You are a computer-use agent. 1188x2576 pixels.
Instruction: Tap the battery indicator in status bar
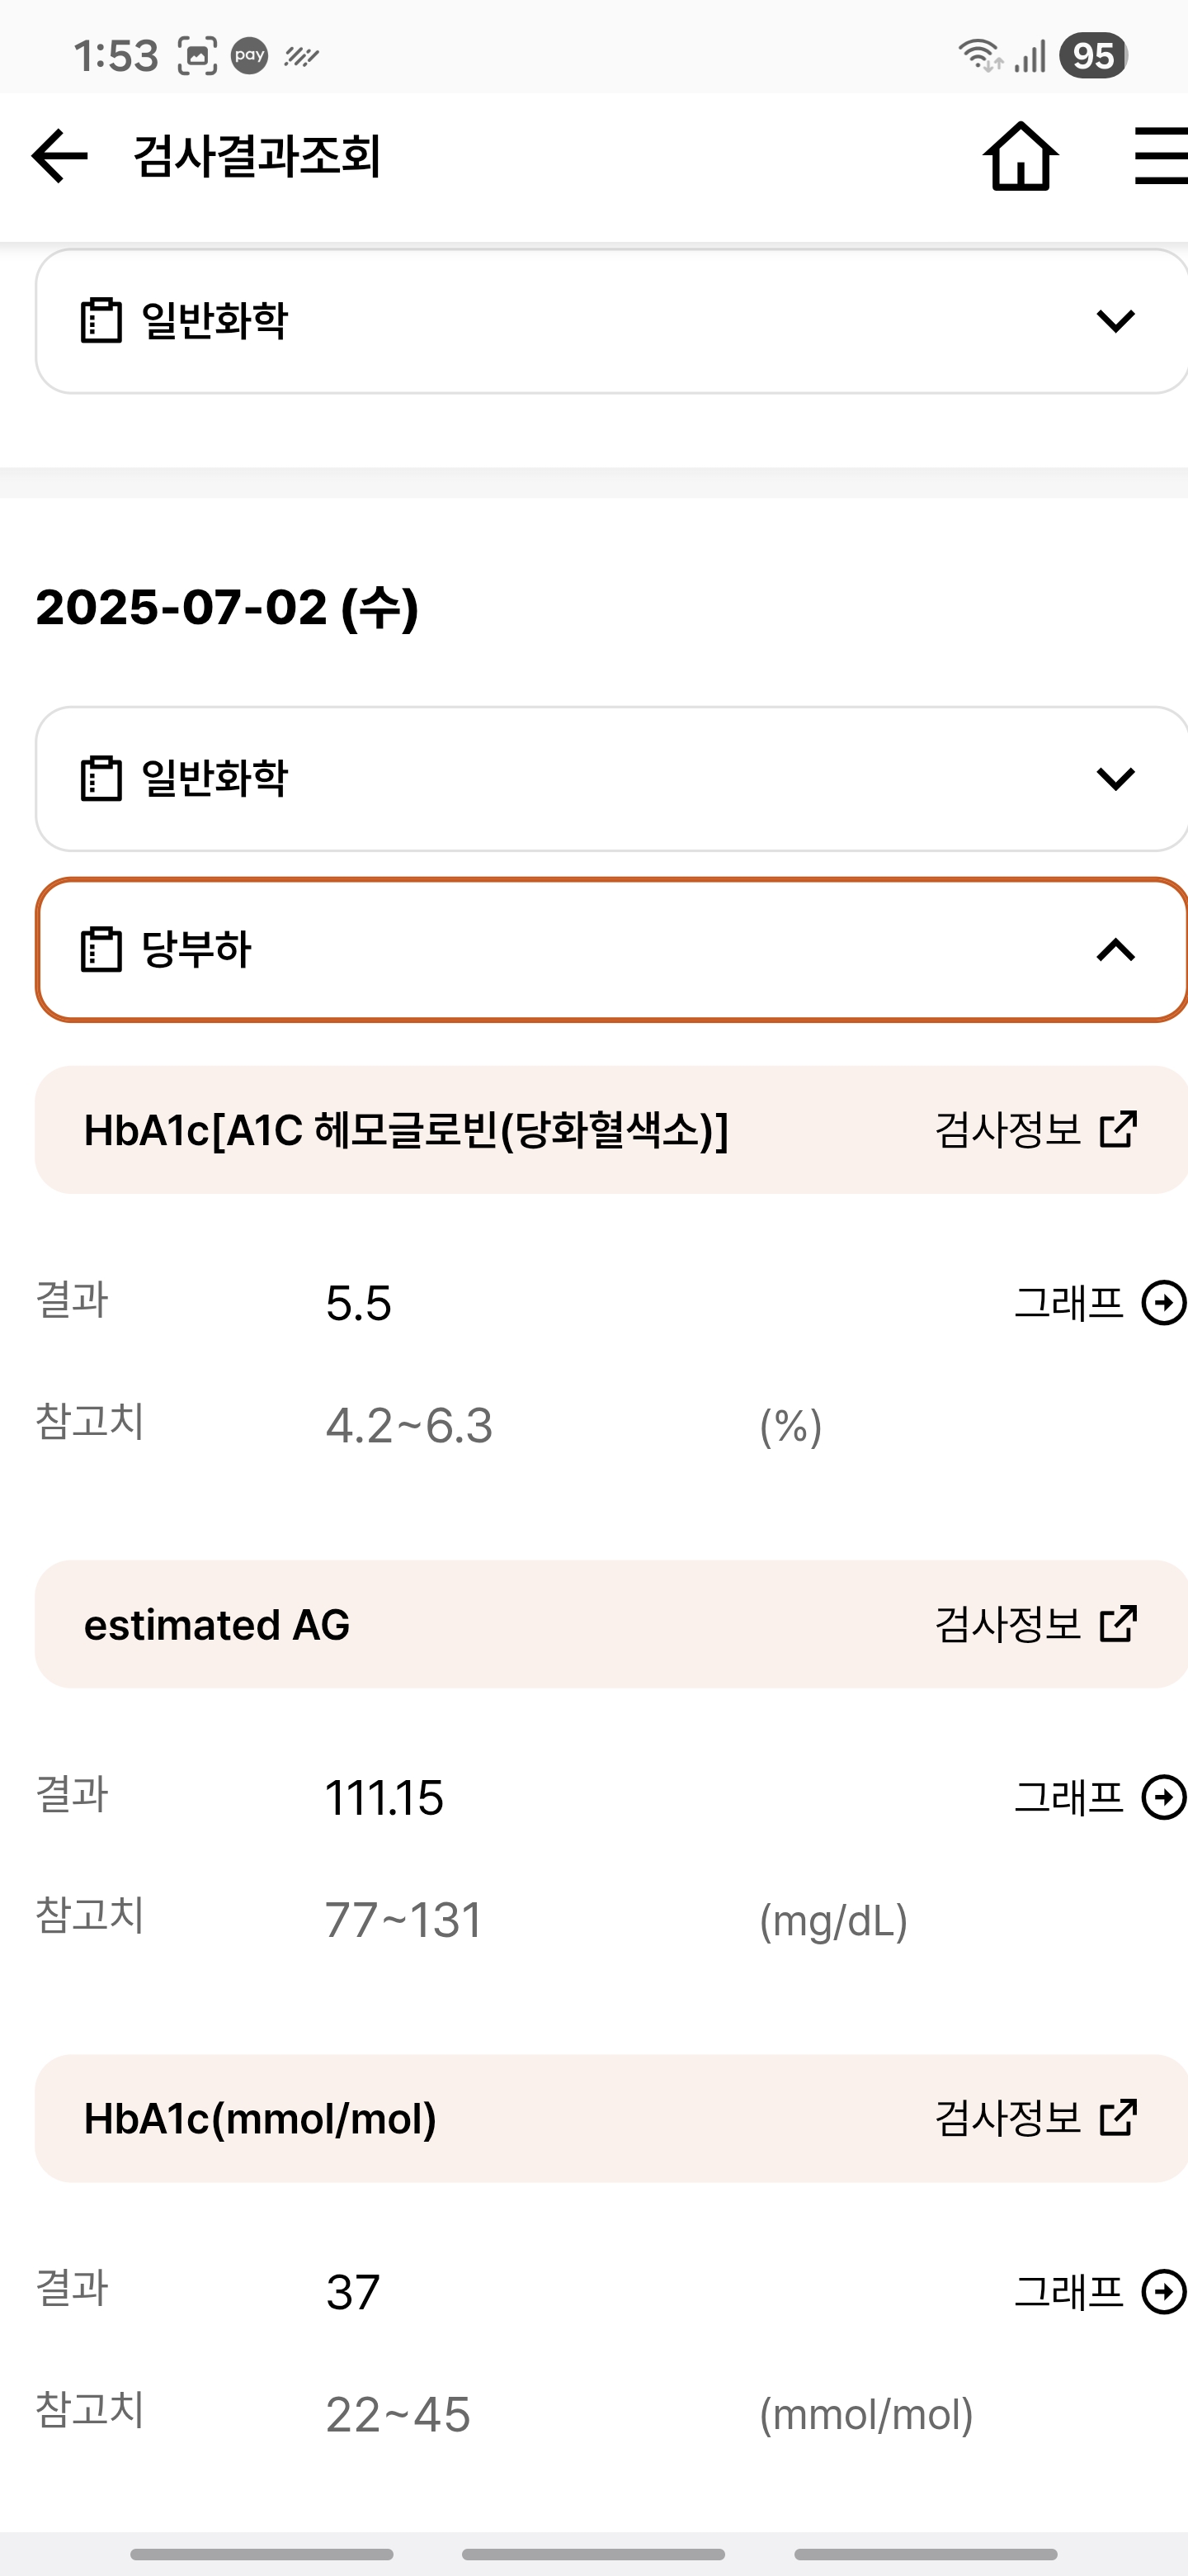(x=1093, y=56)
